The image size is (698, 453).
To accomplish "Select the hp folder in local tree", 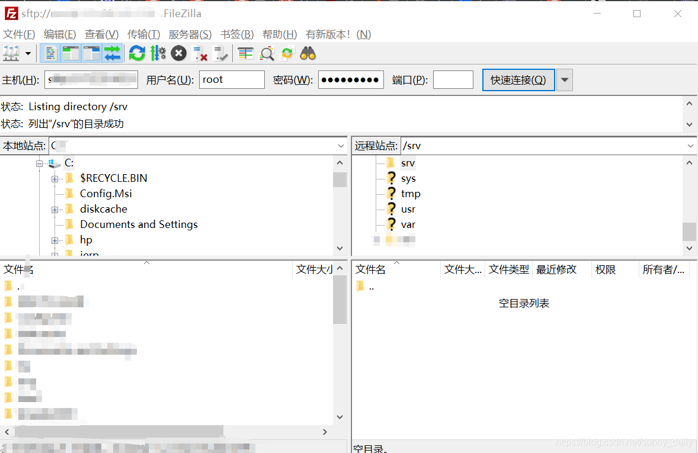I will pyautogui.click(x=86, y=240).
